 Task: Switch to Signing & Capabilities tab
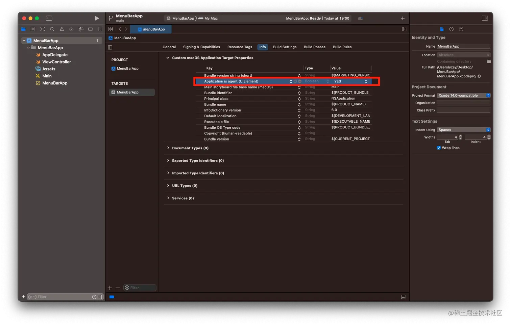point(201,47)
